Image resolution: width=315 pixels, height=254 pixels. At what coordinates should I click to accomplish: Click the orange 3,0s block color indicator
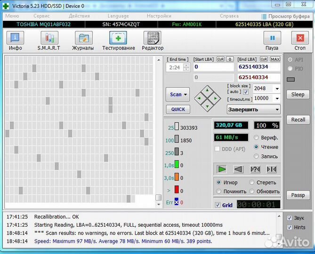point(177,177)
